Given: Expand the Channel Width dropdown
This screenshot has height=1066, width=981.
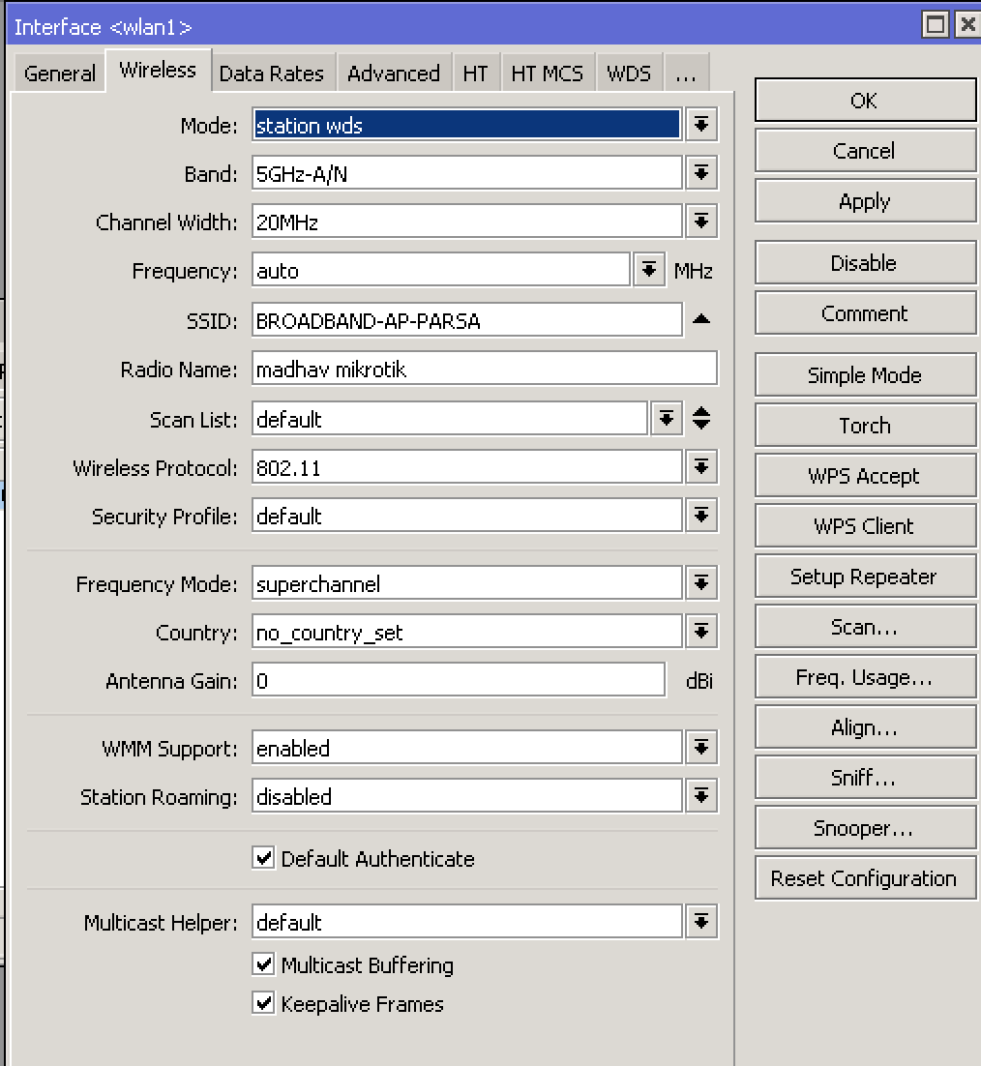Looking at the screenshot, I should point(701,221).
